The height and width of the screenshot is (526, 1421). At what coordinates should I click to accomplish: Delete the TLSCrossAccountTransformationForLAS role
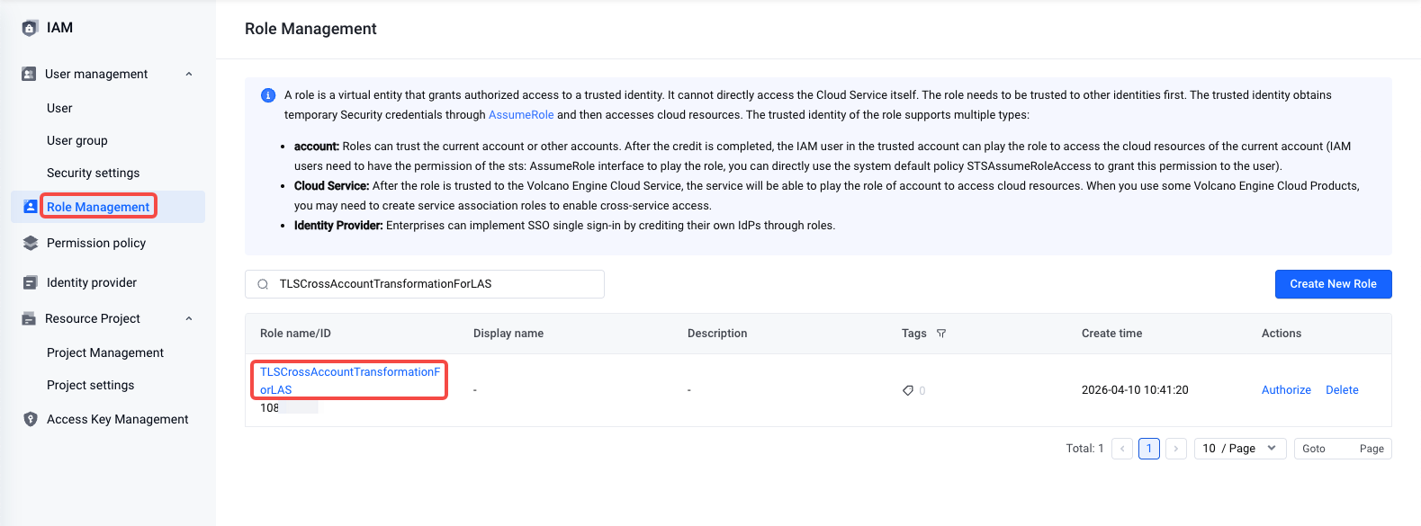pyautogui.click(x=1342, y=390)
